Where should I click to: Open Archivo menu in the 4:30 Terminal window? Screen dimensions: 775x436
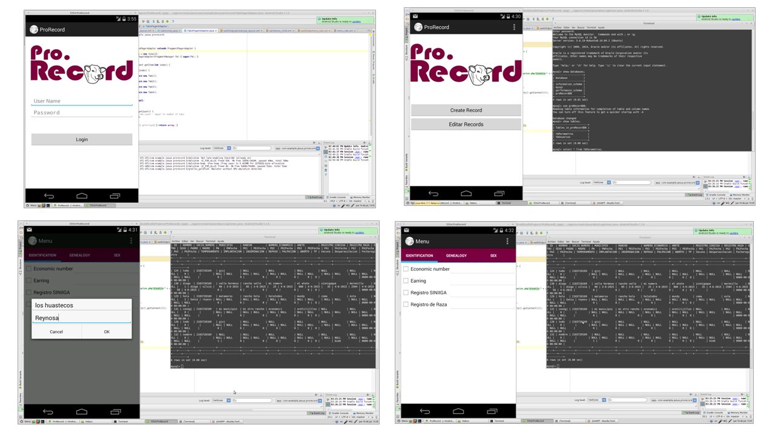[x=558, y=27]
